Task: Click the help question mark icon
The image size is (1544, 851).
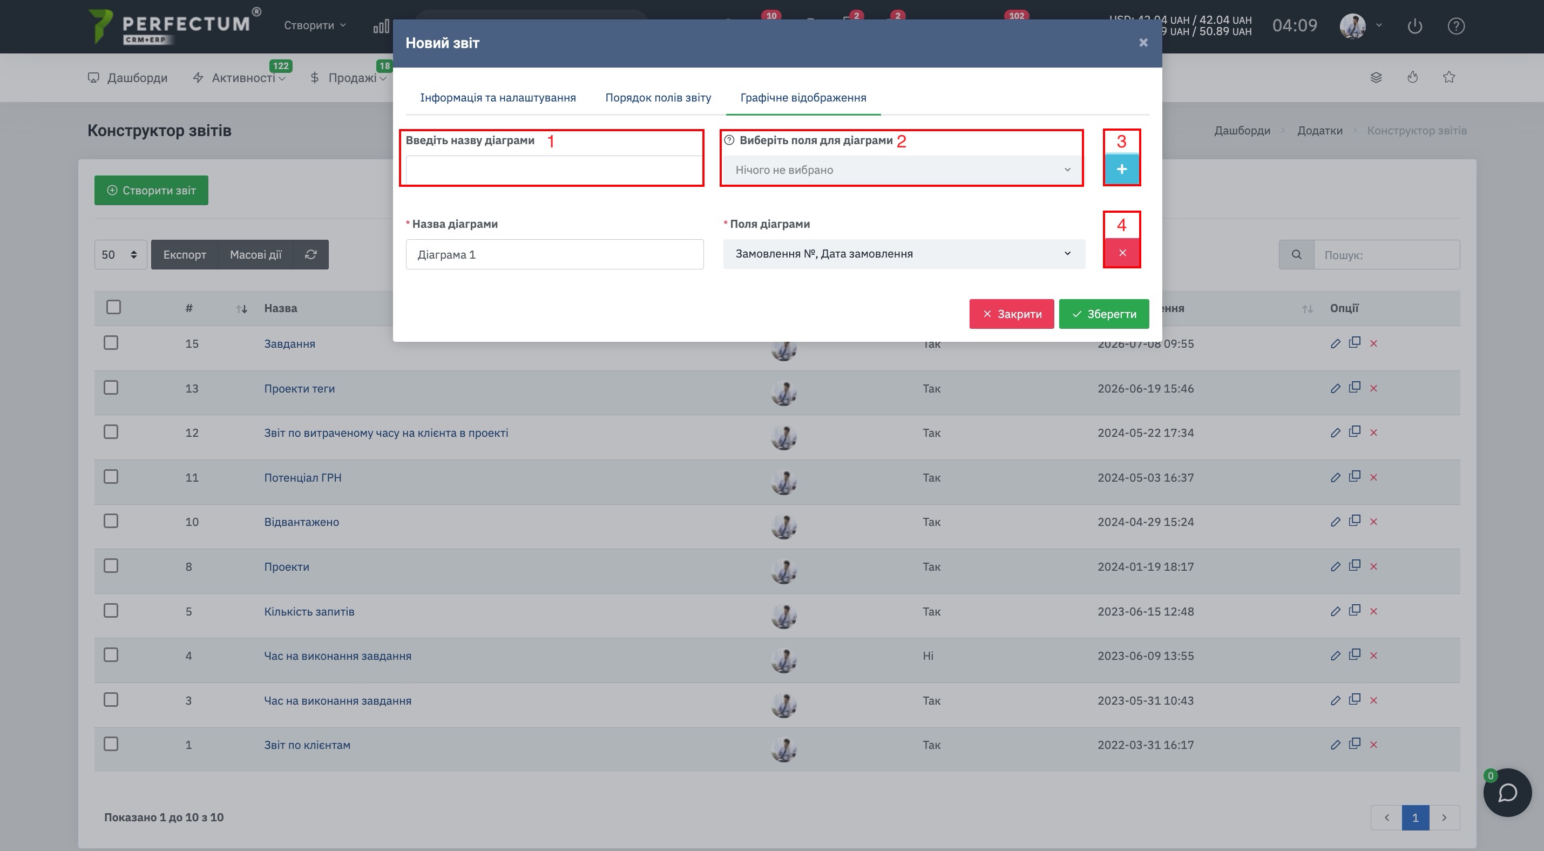Action: (1455, 26)
